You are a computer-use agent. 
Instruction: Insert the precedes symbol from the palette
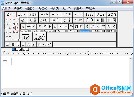click(x=7, y=24)
